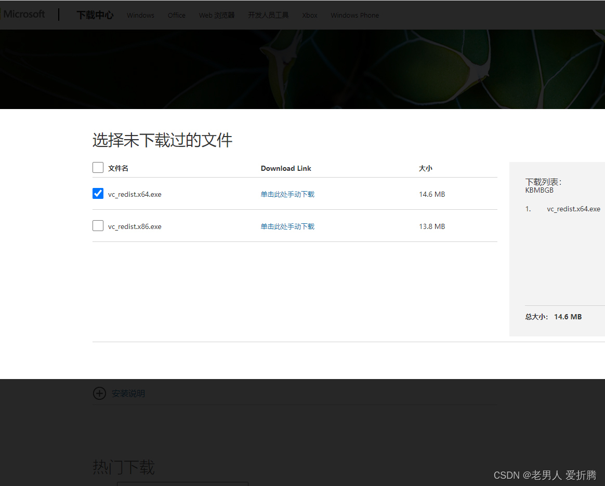Select vc_redist.x64.exe in the 下载列表 panel
The height and width of the screenshot is (486, 605).
click(x=573, y=209)
